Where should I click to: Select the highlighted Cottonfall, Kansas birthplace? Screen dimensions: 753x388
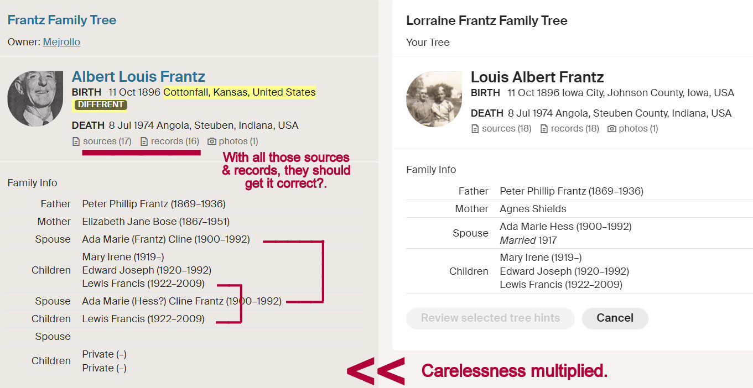point(239,92)
